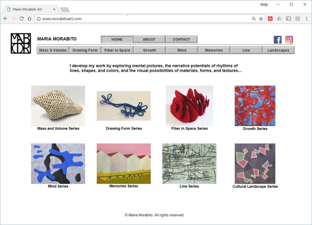Viewport: 312px width, 225px height.
Task: Click the Maria Morabito logo
Action: click(21, 43)
